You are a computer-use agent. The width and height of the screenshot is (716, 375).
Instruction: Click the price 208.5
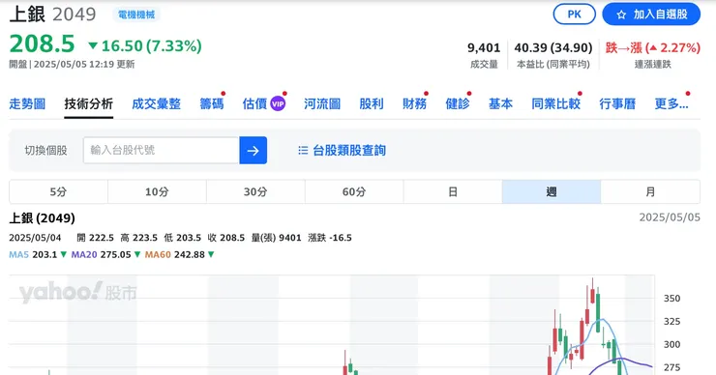point(42,43)
